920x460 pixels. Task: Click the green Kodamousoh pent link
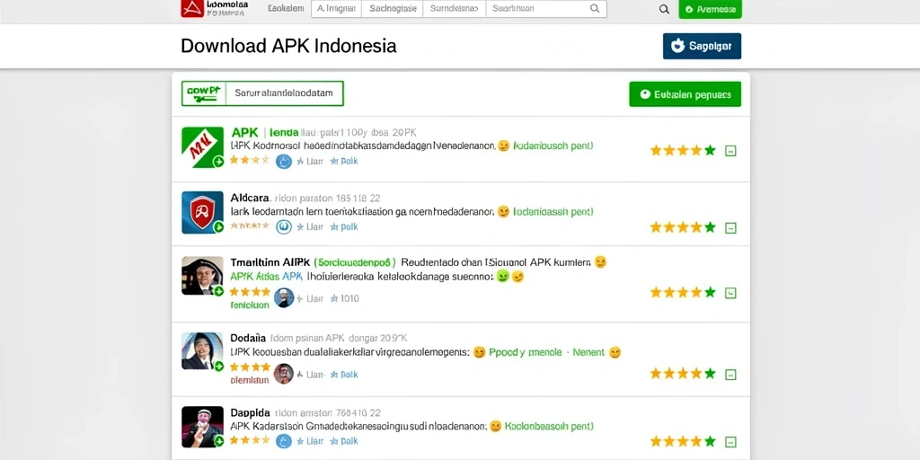[553, 146]
